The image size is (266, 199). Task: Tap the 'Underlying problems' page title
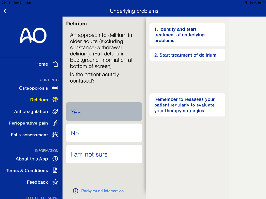click(134, 11)
